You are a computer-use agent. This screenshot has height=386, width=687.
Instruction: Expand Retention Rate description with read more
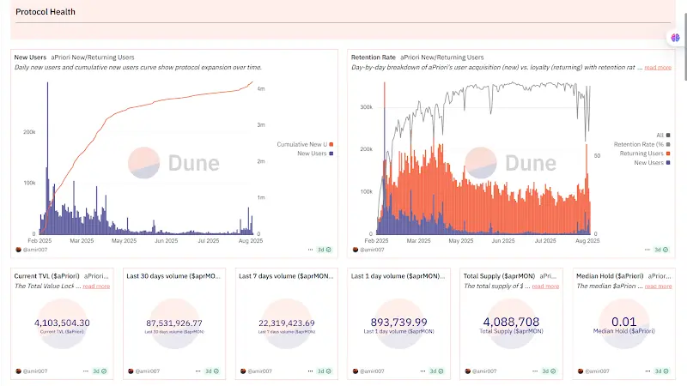pyautogui.click(x=658, y=68)
